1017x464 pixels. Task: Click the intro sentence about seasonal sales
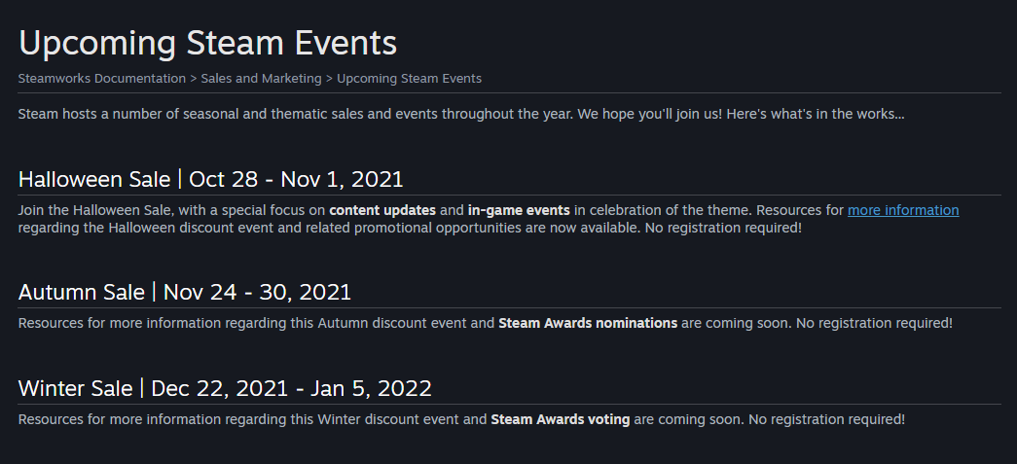click(x=461, y=114)
